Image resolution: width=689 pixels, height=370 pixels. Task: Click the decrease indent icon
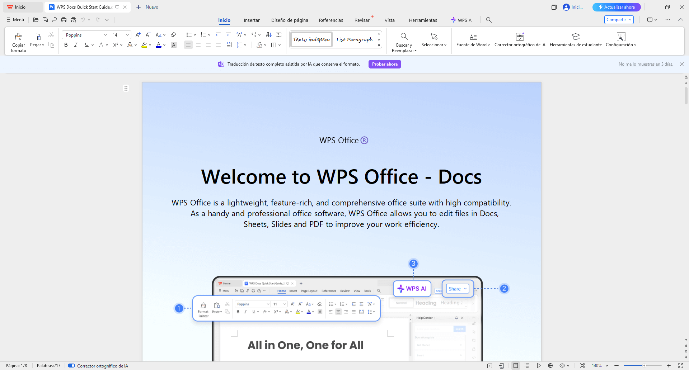[x=218, y=35]
